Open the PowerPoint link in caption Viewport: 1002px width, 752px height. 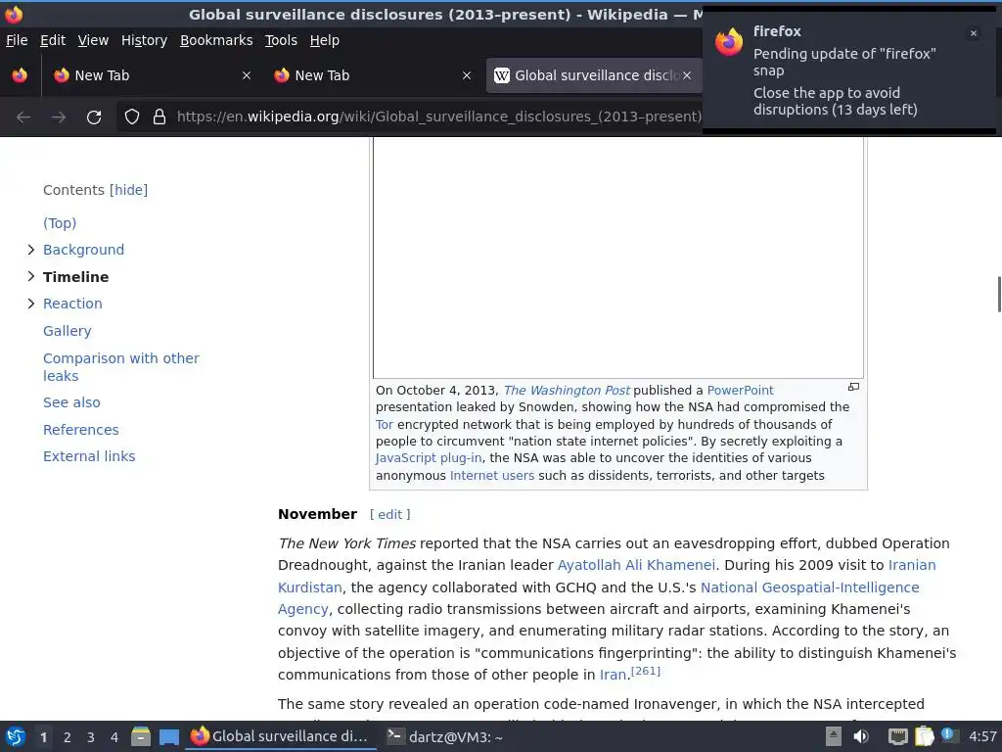point(740,390)
